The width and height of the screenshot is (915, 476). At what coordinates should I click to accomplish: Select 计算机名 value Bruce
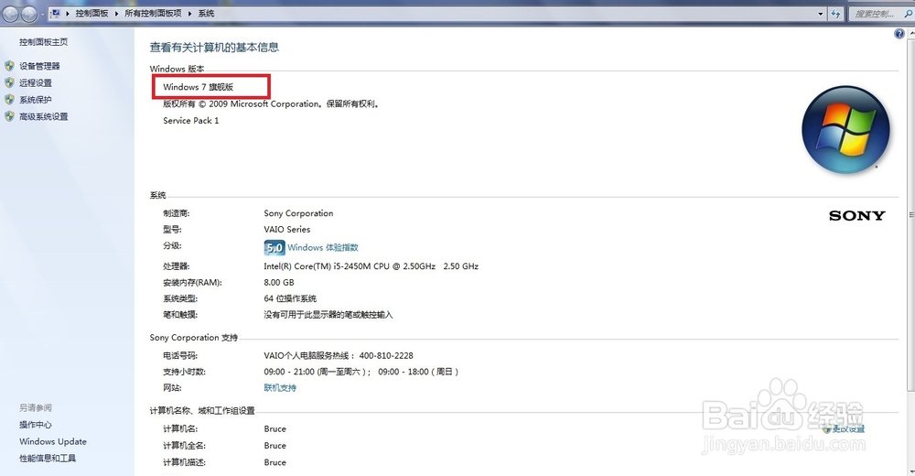click(x=274, y=428)
